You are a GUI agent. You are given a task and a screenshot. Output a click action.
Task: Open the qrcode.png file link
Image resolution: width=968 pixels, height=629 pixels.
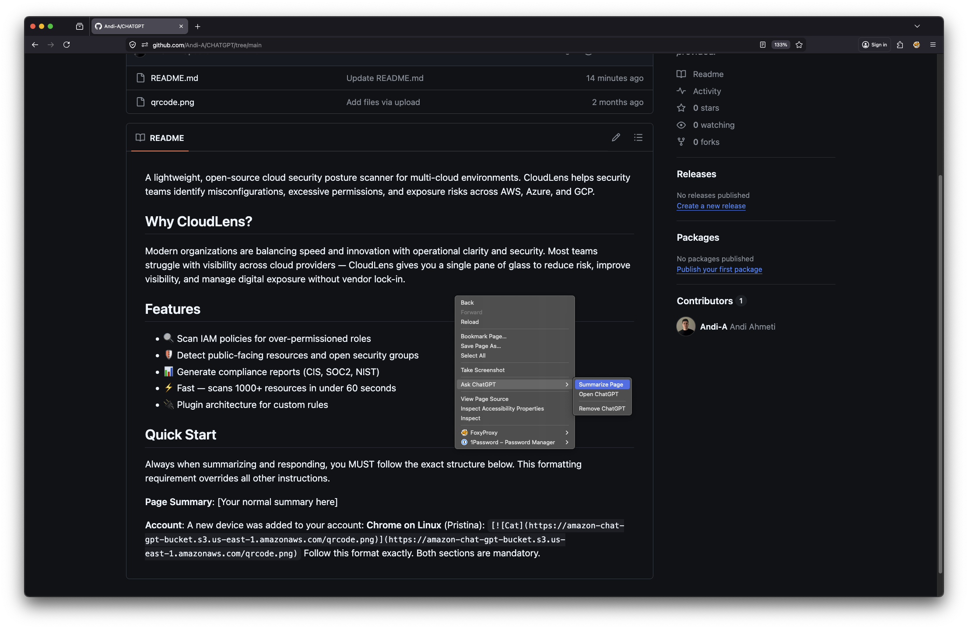[x=172, y=102]
